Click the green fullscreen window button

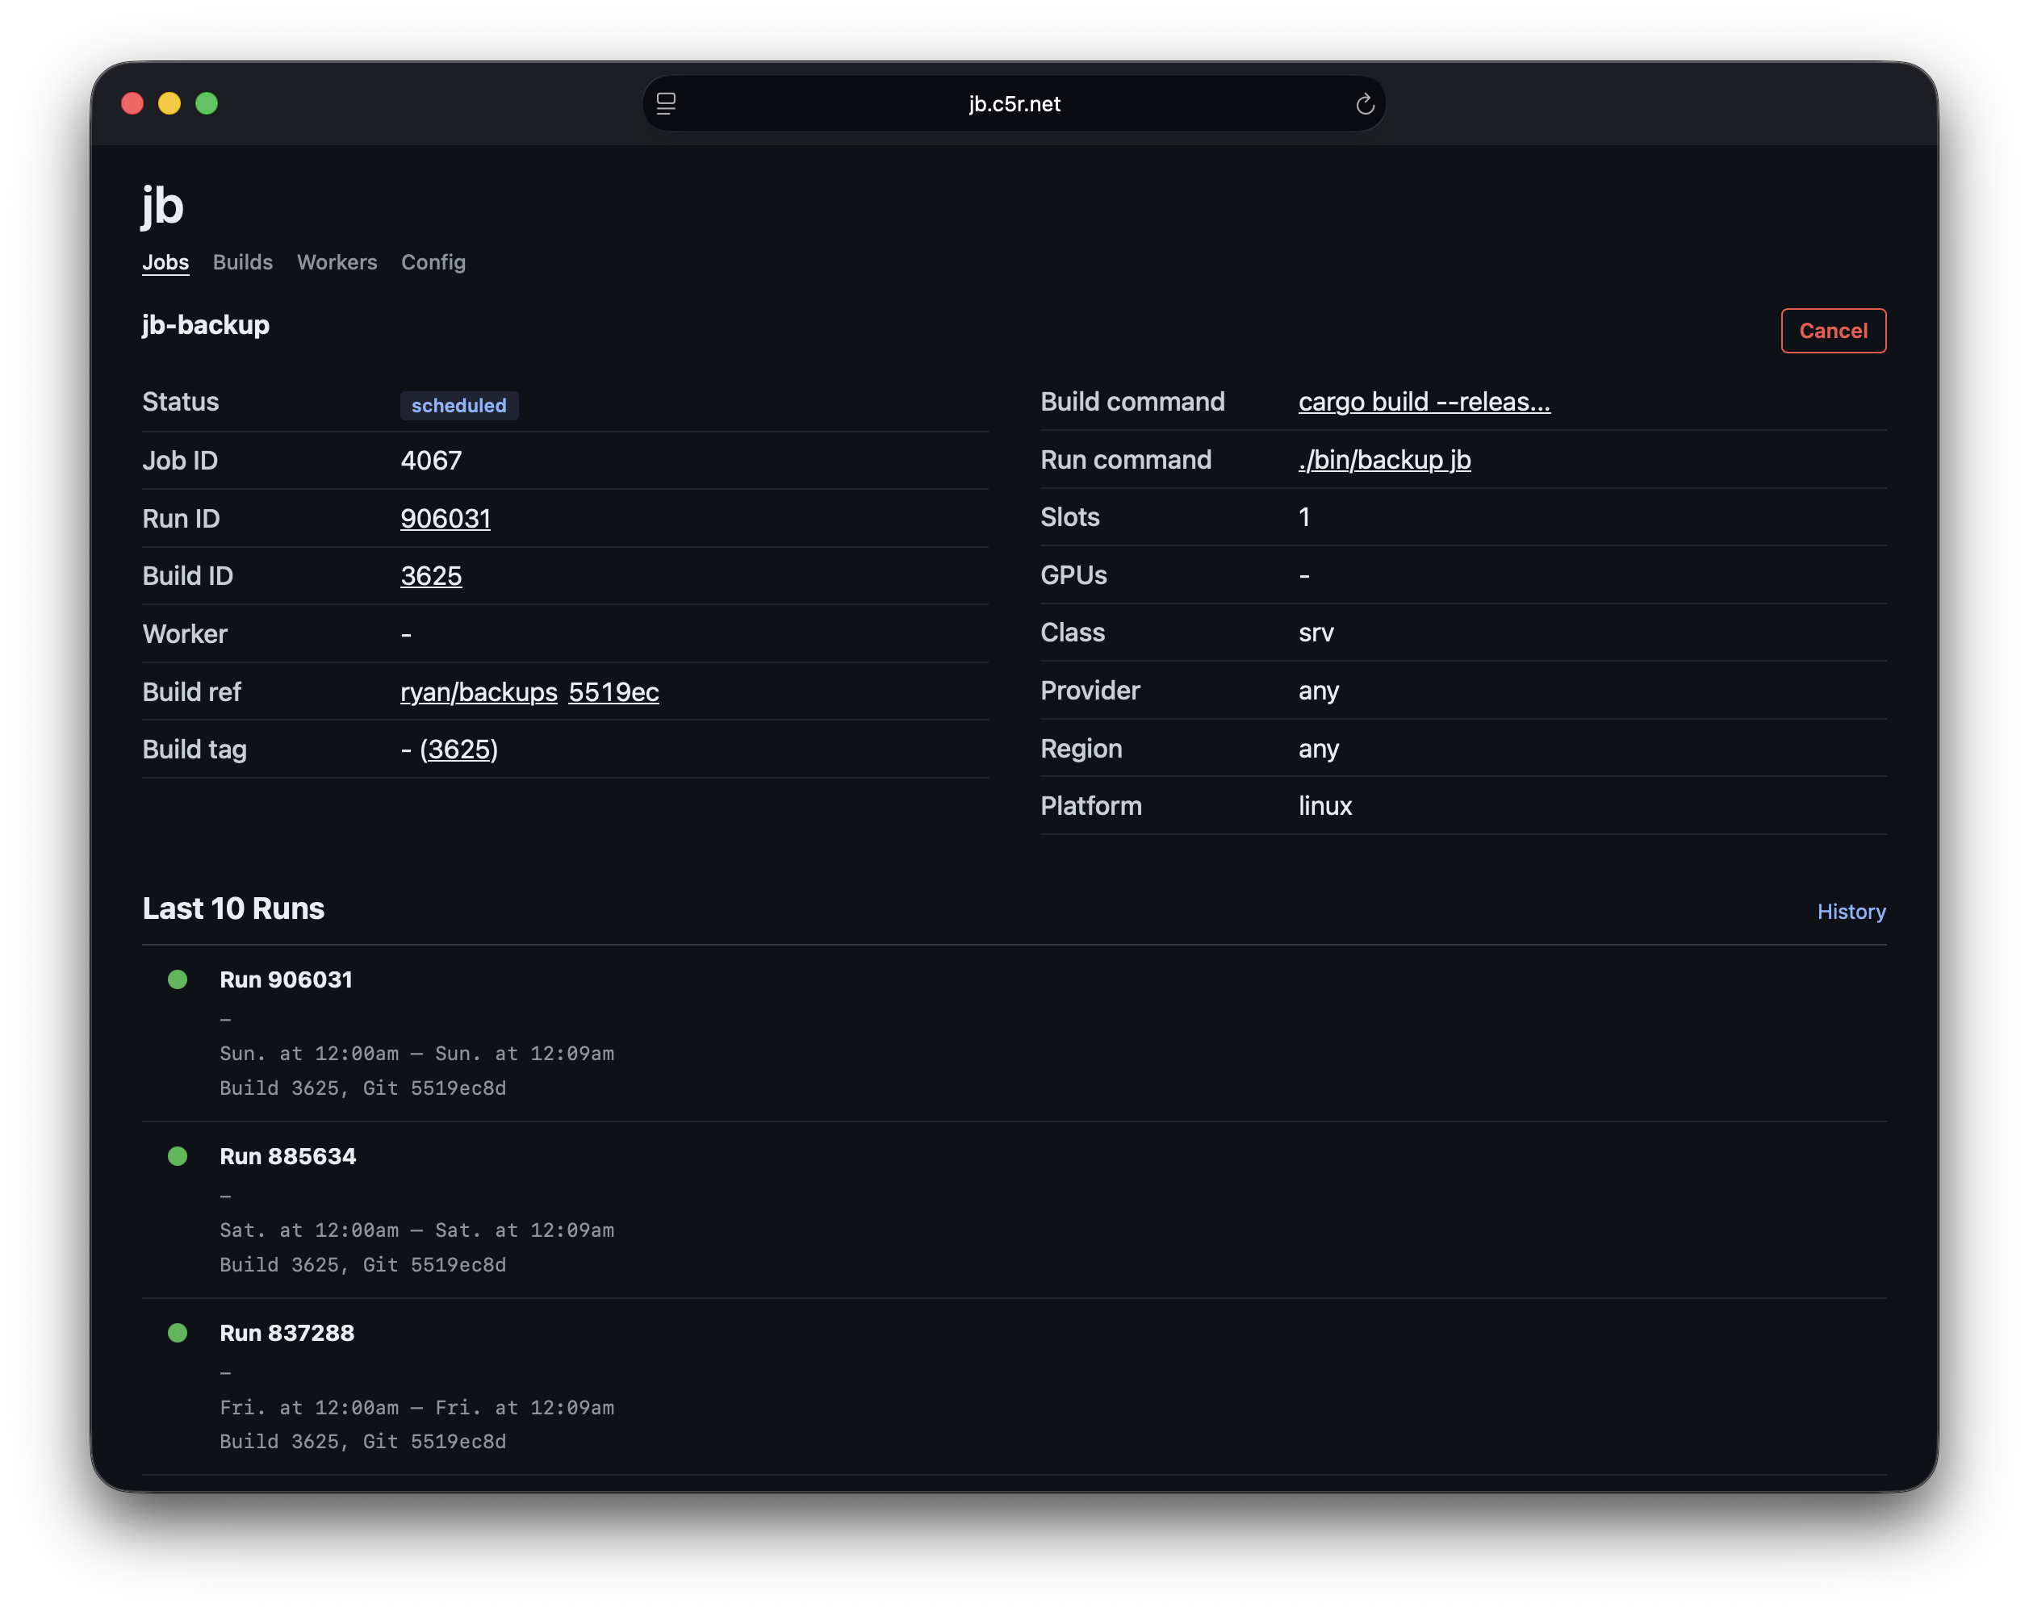tap(207, 103)
